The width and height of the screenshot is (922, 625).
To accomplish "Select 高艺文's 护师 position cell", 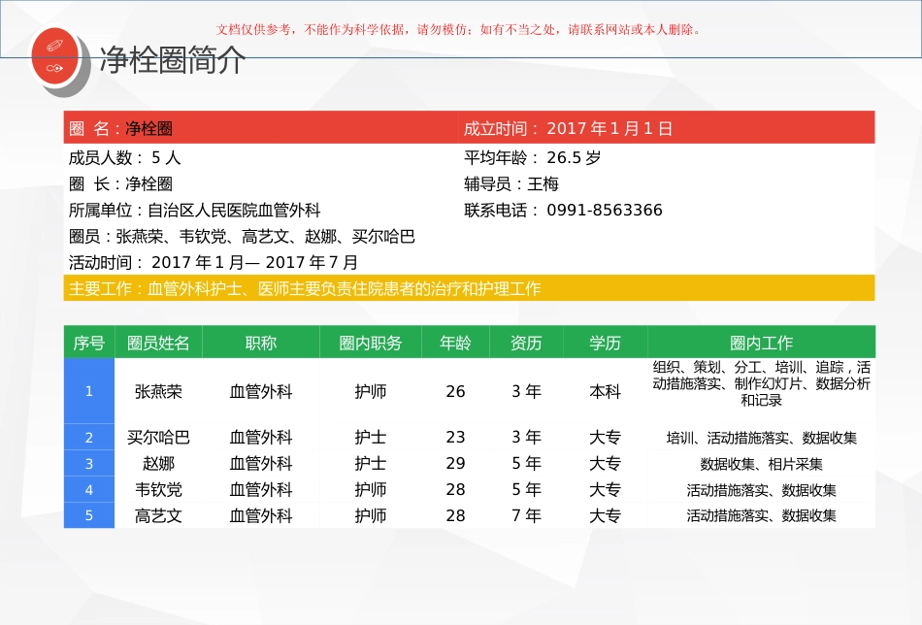I will pos(371,515).
